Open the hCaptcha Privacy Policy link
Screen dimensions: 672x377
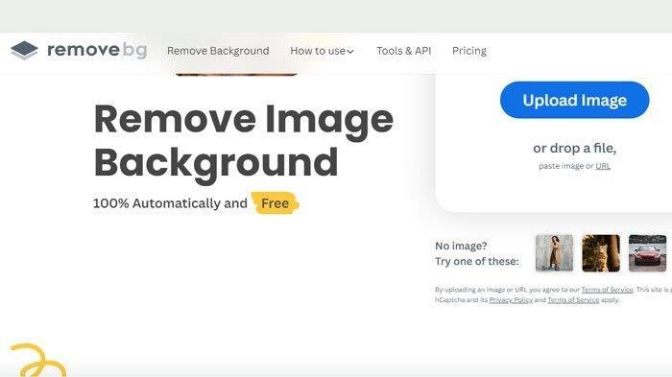click(x=511, y=300)
